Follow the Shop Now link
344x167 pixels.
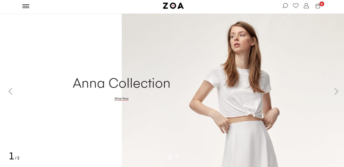click(122, 98)
